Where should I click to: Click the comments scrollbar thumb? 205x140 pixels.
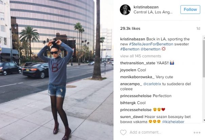click(x=204, y=59)
